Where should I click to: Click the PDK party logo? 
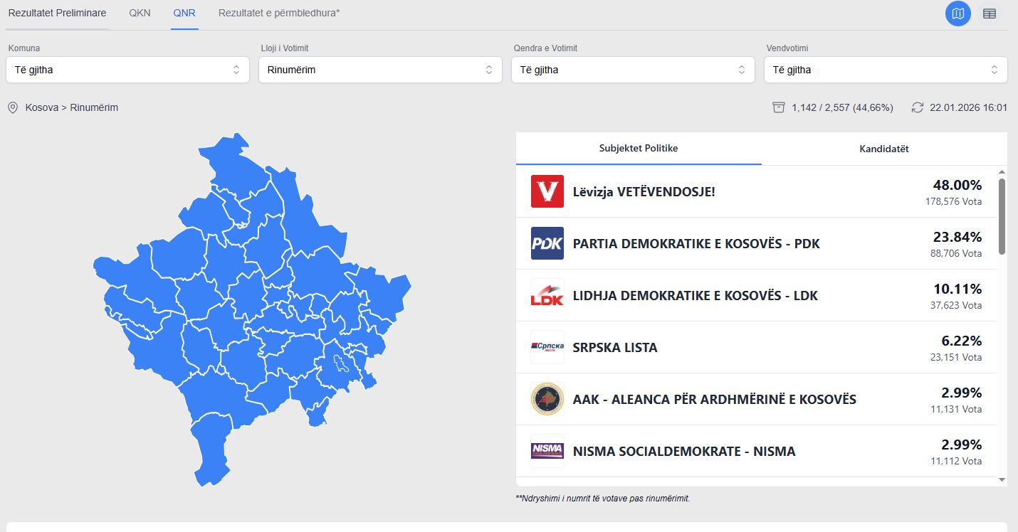click(547, 243)
